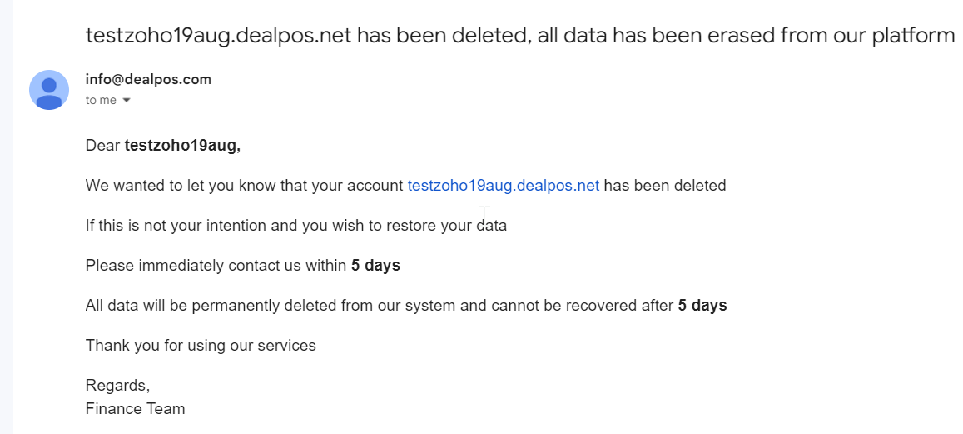Click the sender's profile avatar icon
Screen dimensions: 963x434
[x=49, y=90]
